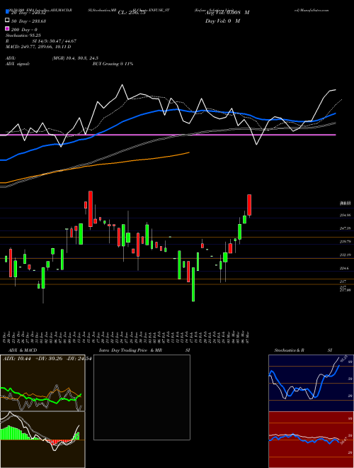Screen dimensions: 354x468
Task: Click the red RSI chart panel
Action: tap(311, 440)
